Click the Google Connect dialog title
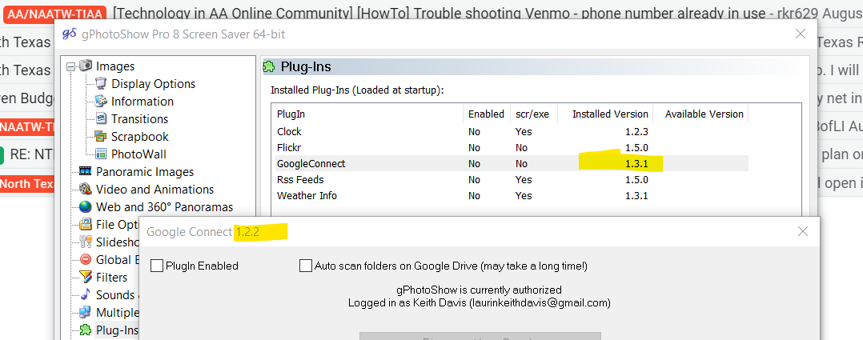 203,232
